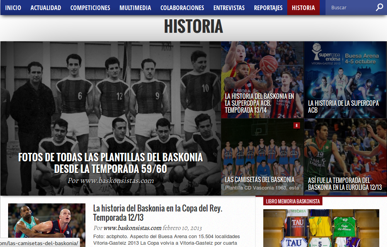Image resolution: width=387 pixels, height=247 pixels.
Task: Open 'La historia de la Supercopa ACB' tile
Action: pyautogui.click(x=343, y=107)
